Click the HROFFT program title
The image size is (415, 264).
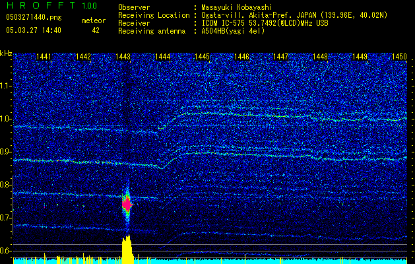41,5
